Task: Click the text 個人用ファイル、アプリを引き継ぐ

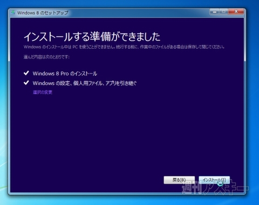Action: click(105, 83)
